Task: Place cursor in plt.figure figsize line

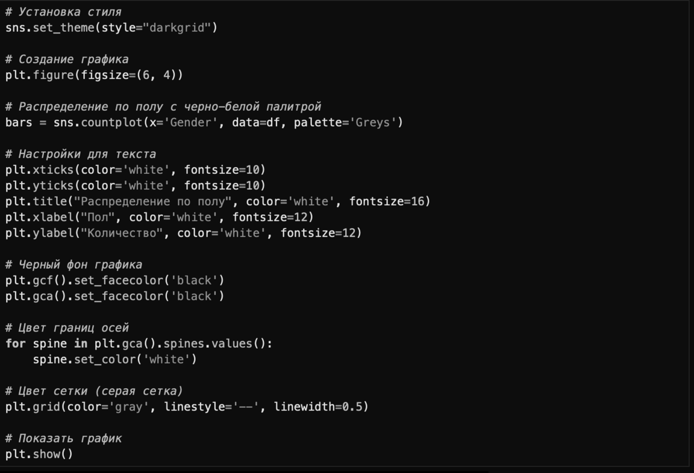Action: (94, 75)
